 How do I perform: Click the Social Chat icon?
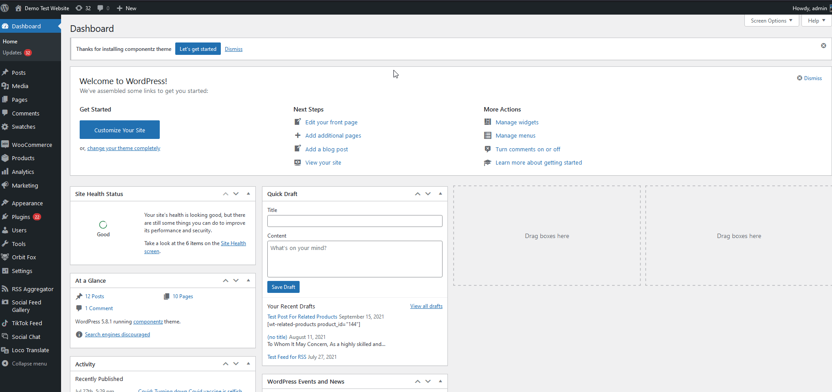[5, 336]
